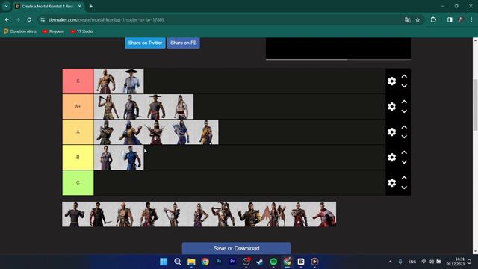Select yellow Scorpion character in A tier
This screenshot has width=478, height=269.
[206, 132]
